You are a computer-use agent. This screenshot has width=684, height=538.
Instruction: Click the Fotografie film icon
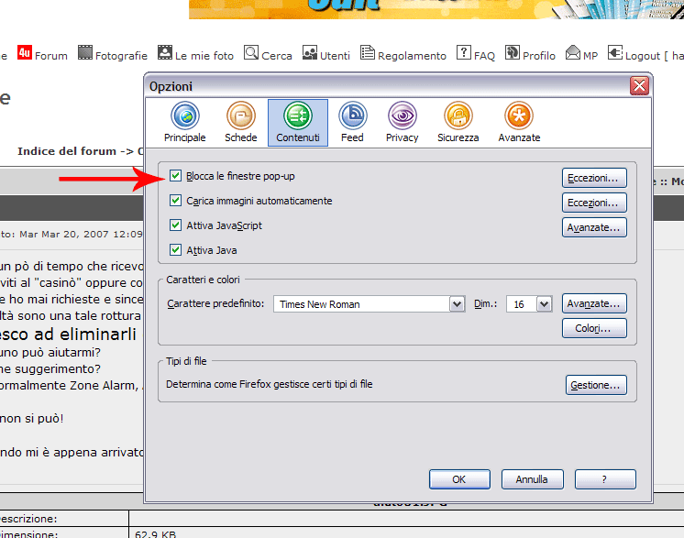(x=85, y=52)
